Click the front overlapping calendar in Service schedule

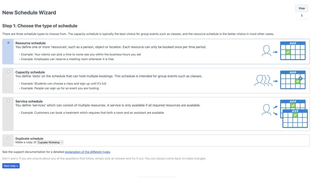pyautogui.click(x=295, y=119)
